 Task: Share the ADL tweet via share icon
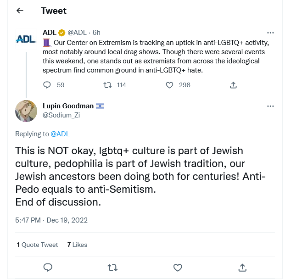233,85
